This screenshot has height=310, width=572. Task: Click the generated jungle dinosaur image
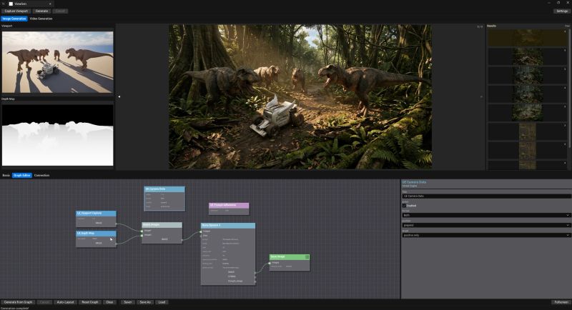(x=300, y=96)
